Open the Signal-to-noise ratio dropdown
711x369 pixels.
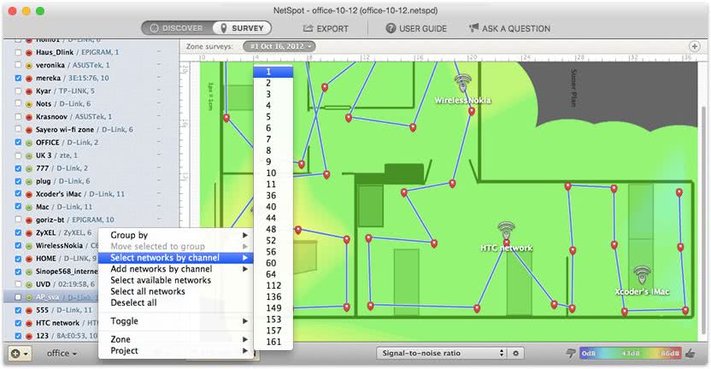442,353
